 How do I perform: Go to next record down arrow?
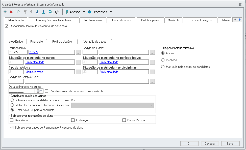point(37,12)
